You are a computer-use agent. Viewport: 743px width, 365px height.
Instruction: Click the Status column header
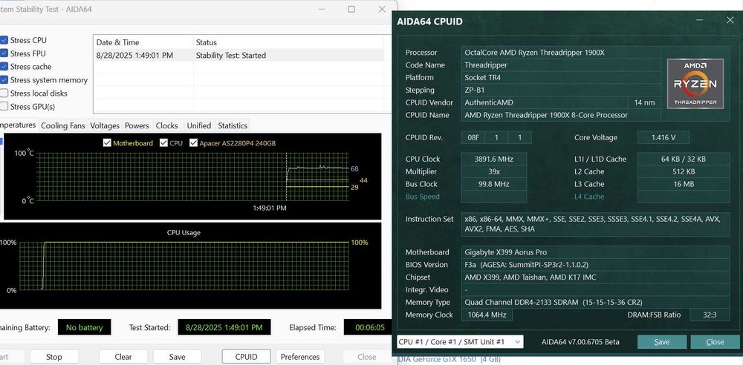pos(288,42)
